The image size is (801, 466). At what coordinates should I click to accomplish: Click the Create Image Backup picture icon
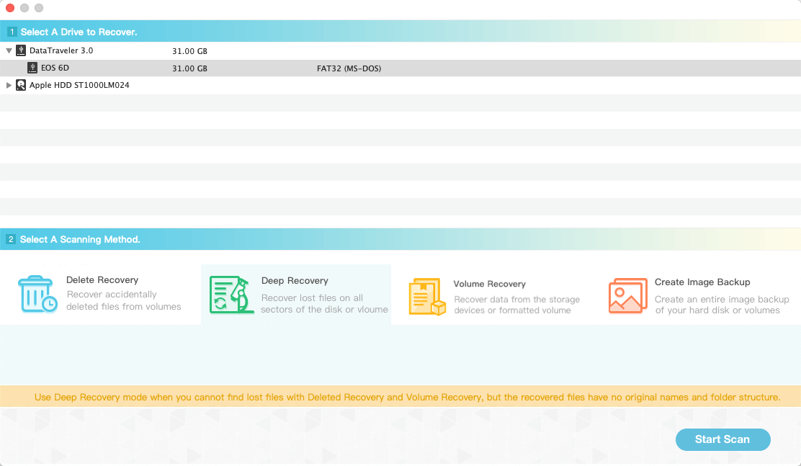628,296
